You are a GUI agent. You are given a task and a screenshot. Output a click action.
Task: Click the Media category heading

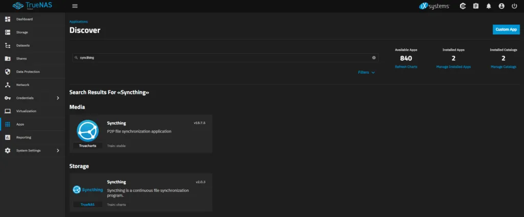77,107
